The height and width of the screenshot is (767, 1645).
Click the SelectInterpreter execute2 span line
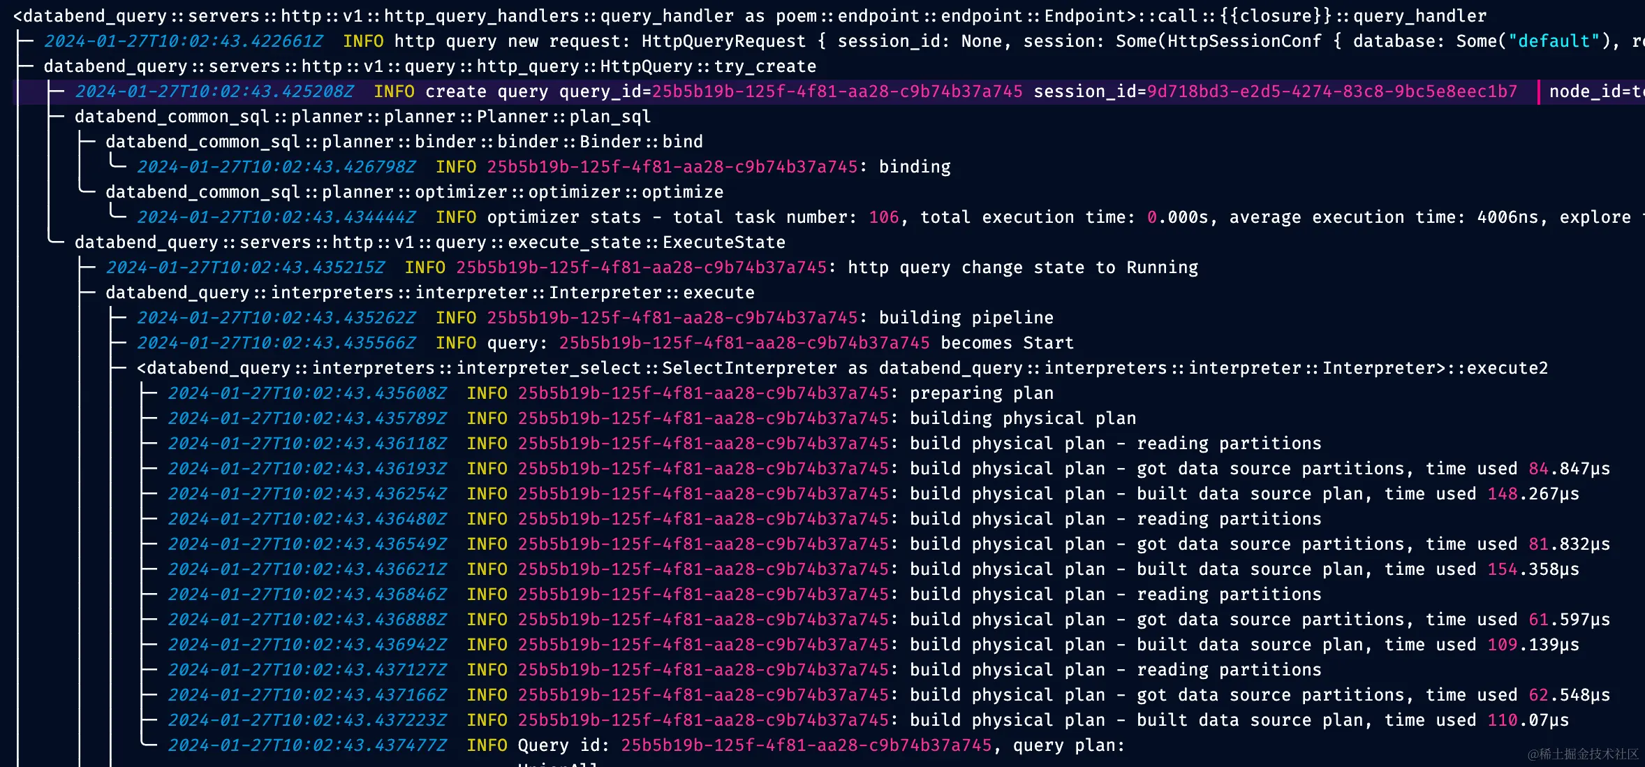tap(841, 368)
